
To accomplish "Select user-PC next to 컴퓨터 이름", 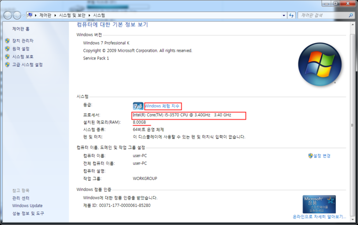I will coord(140,156).
